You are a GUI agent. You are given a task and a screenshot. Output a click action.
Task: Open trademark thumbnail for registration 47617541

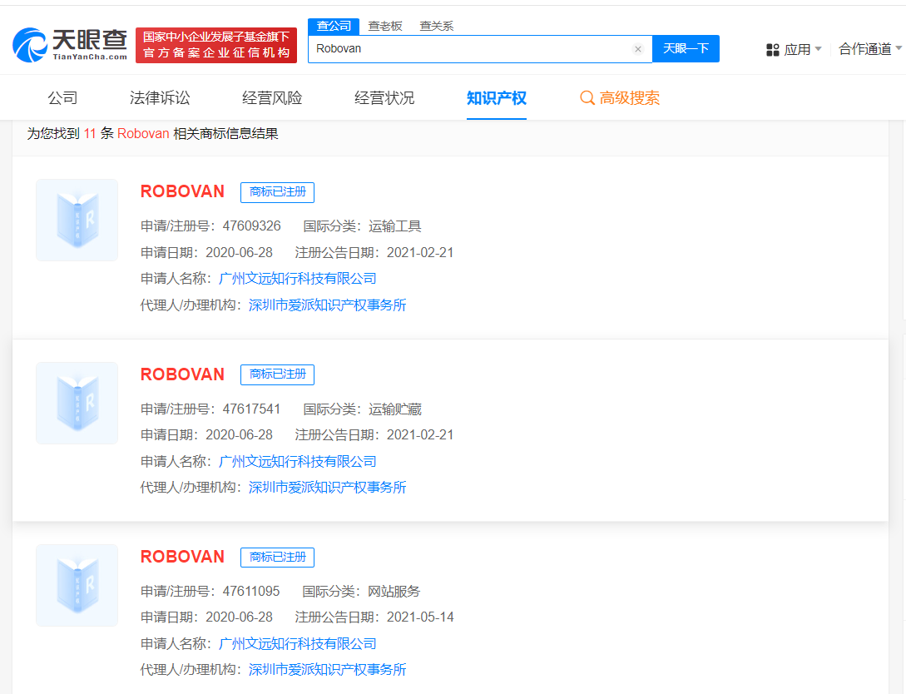click(77, 404)
